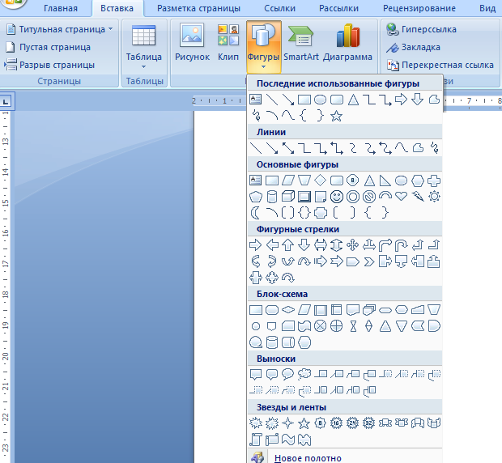This screenshot has height=463, width=502.
Task: Switch to the Рецензирование tab
Action: (x=419, y=8)
